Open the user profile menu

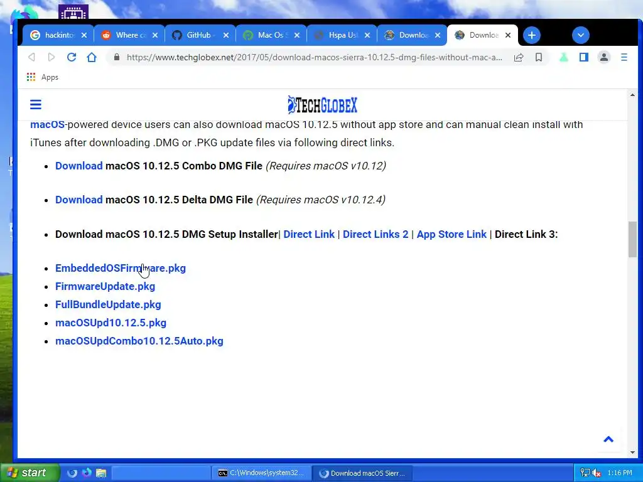[x=604, y=57]
